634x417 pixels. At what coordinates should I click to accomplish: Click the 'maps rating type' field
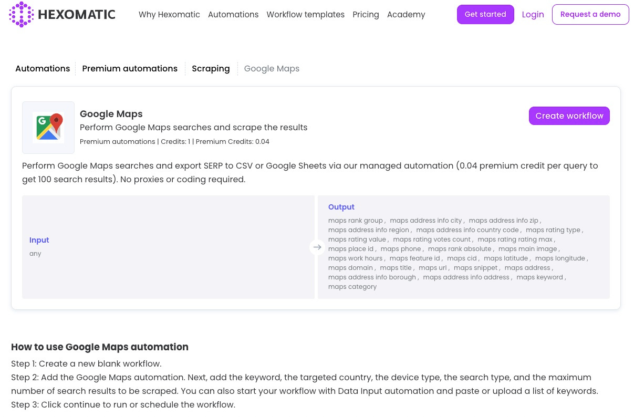coord(553,230)
